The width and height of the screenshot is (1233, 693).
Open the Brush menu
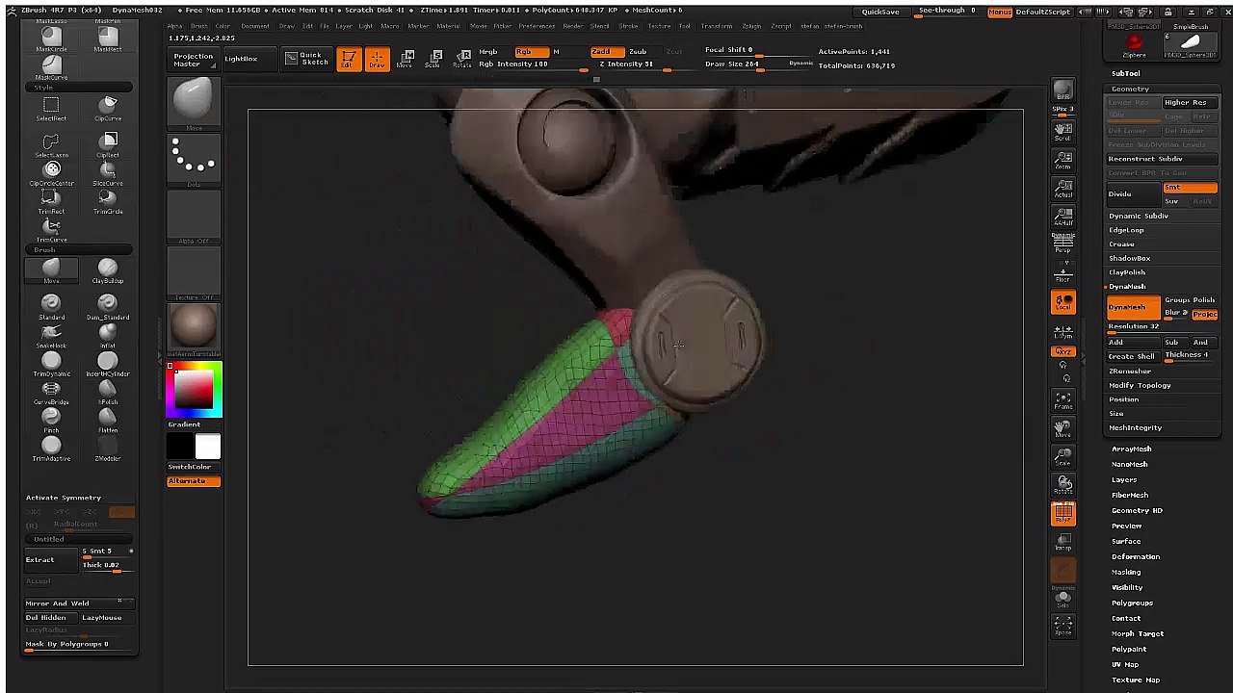pyautogui.click(x=197, y=26)
